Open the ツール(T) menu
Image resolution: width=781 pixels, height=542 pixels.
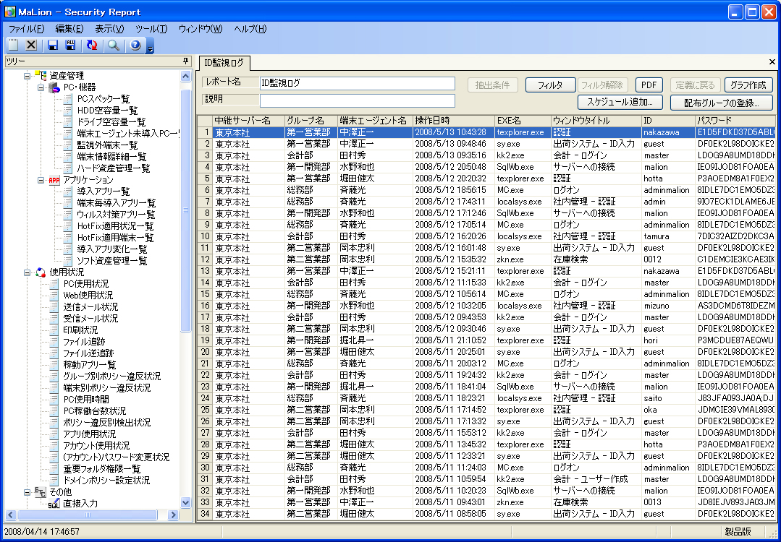coord(151,29)
